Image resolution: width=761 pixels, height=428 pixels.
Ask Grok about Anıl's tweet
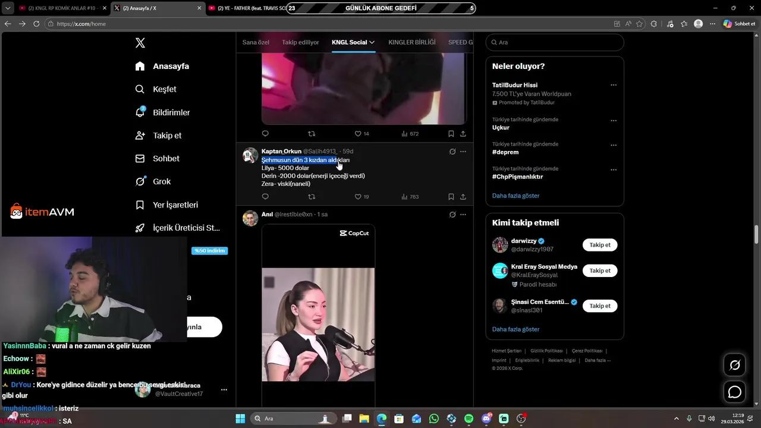point(452,215)
